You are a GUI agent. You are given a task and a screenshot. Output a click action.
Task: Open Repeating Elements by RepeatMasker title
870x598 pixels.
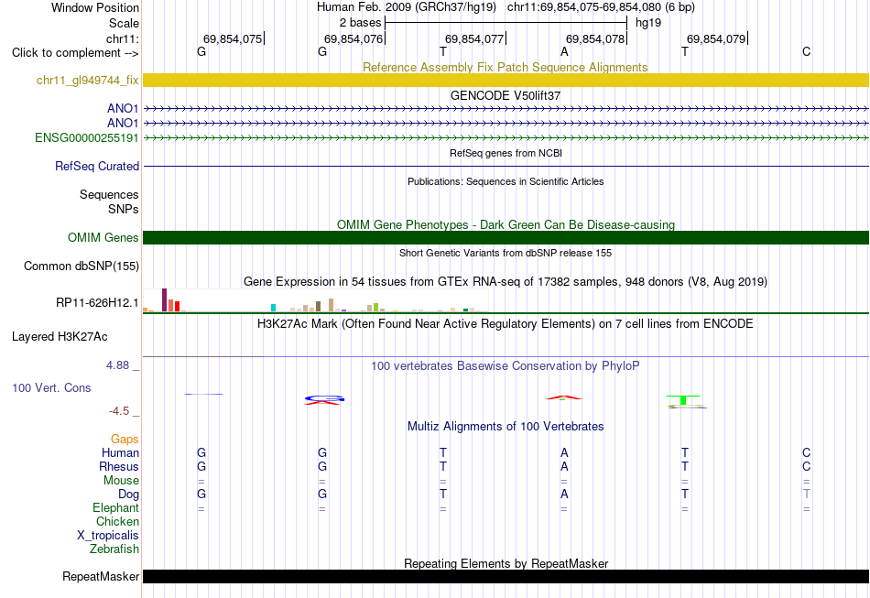506,563
